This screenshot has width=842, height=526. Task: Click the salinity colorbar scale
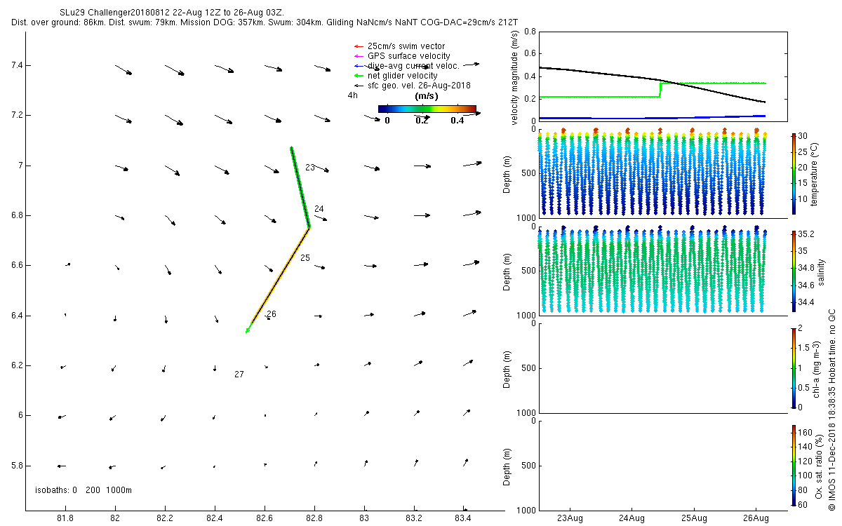tap(794, 271)
